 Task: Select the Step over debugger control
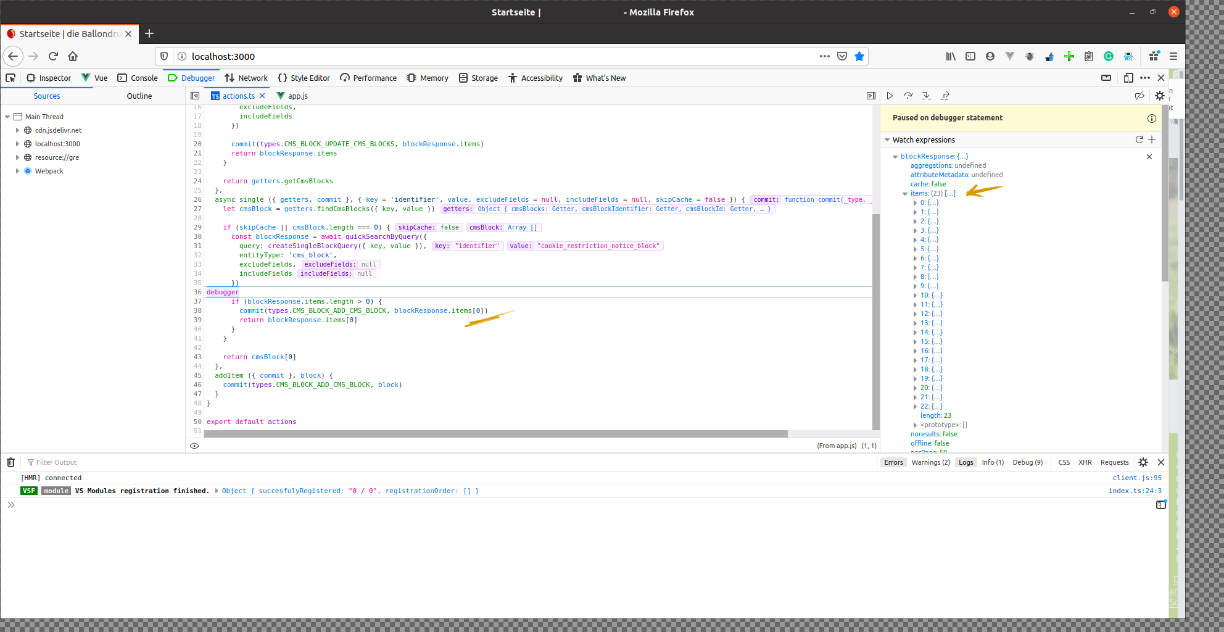[x=908, y=96]
